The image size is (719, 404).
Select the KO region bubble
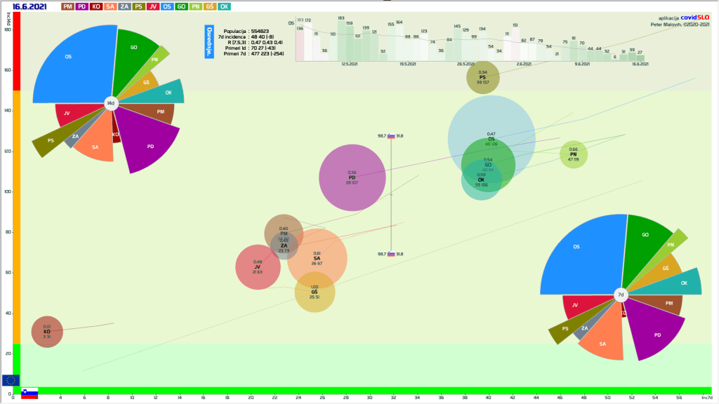[x=47, y=331]
